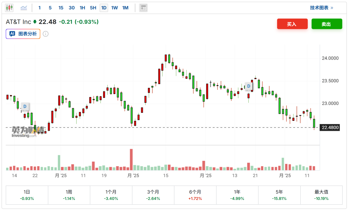
Task: Switch to the area chart icon
Action: tap(24, 8)
